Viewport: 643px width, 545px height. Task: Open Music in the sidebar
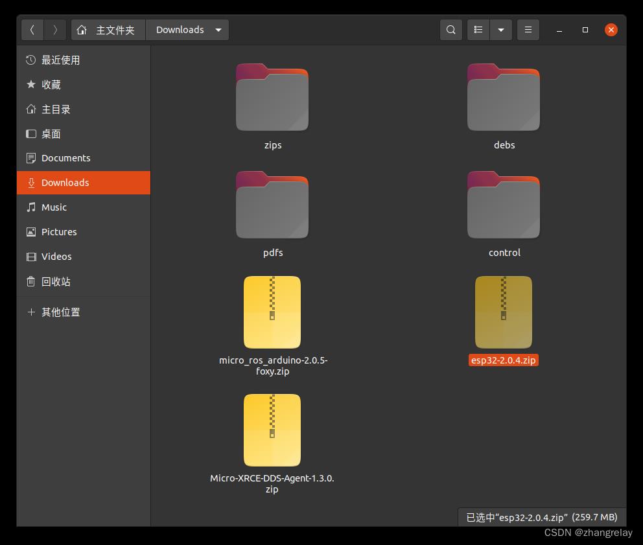click(x=84, y=207)
